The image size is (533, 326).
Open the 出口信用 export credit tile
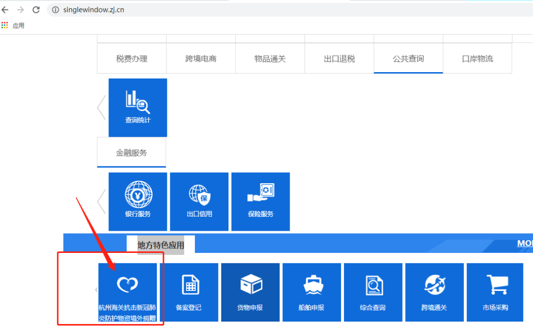tap(199, 201)
